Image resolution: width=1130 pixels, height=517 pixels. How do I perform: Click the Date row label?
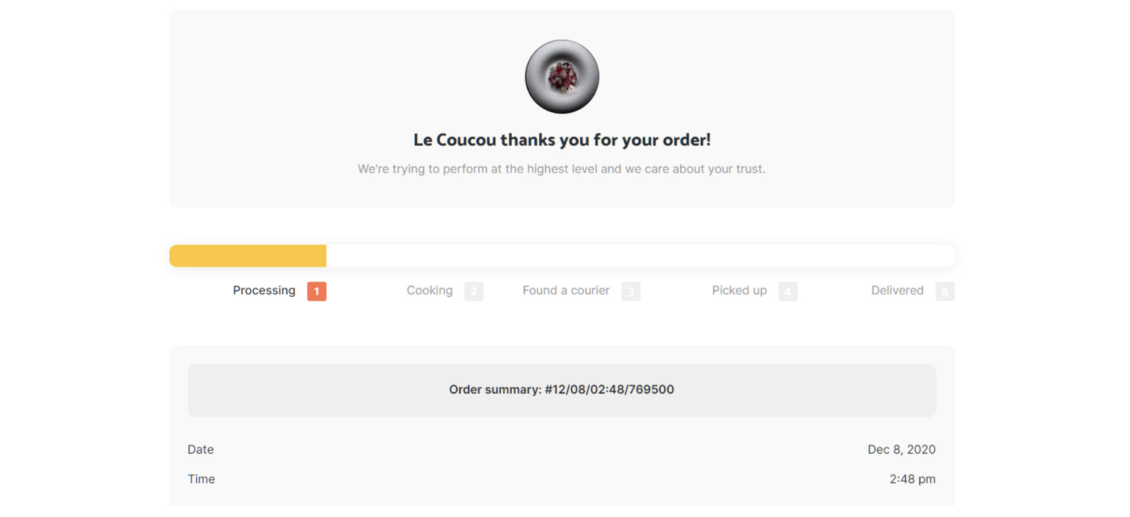coord(201,450)
